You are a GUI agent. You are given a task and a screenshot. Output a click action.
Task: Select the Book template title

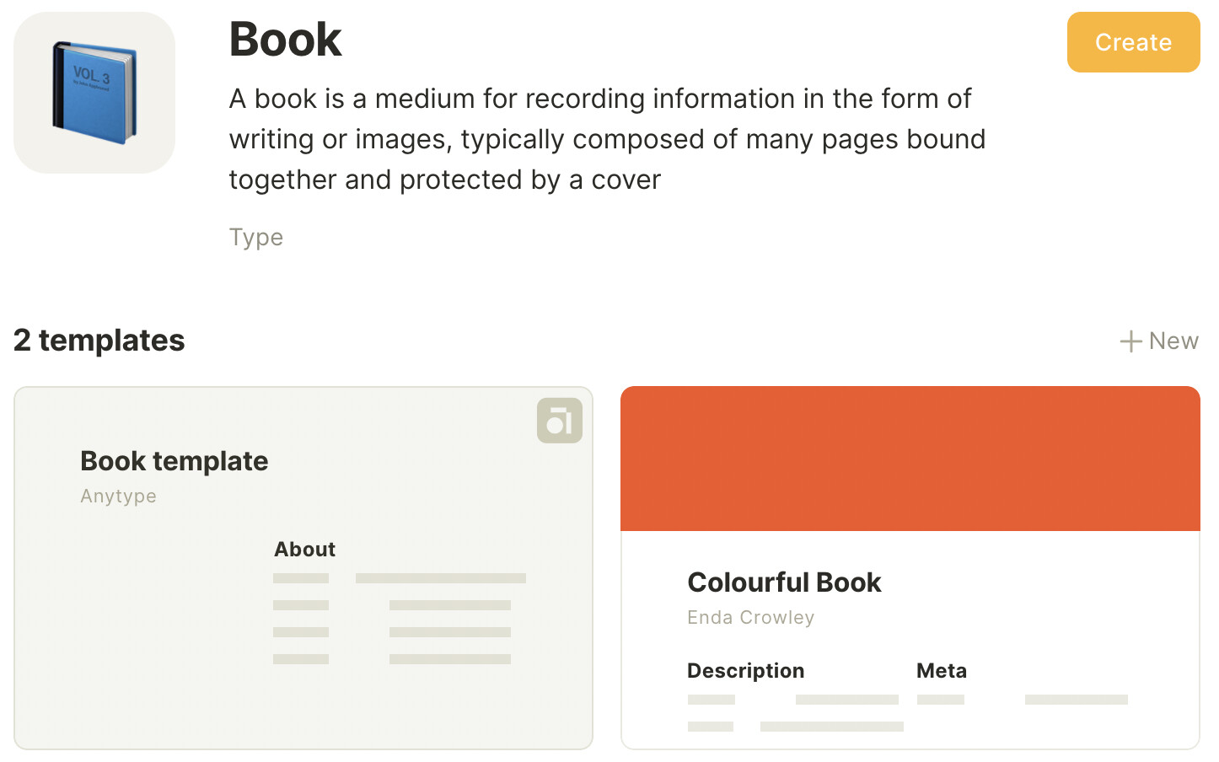(x=174, y=461)
